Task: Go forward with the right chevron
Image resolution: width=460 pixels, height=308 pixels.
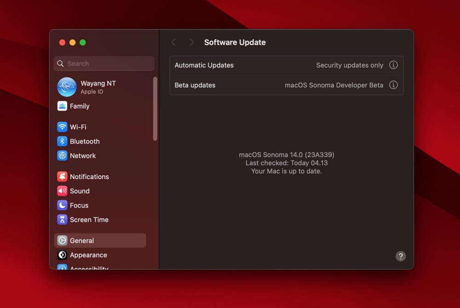Action: pos(191,42)
